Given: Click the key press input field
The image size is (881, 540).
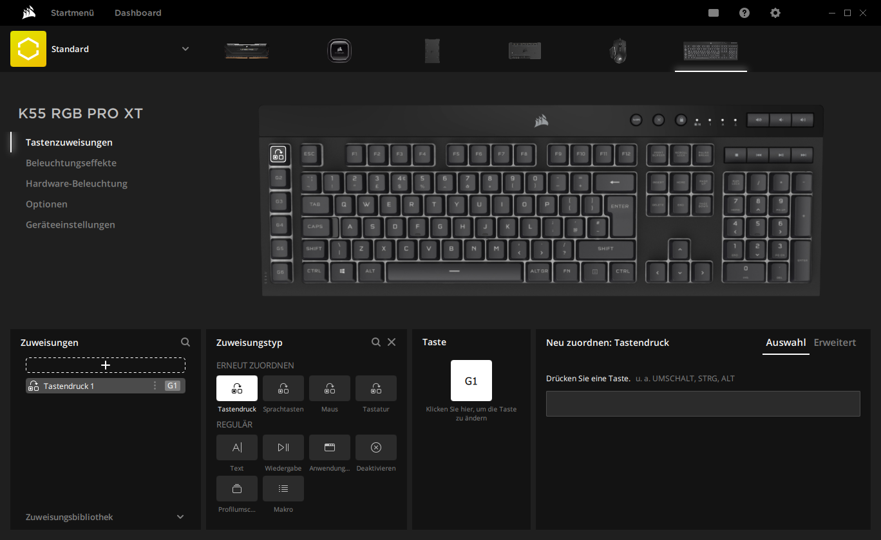Looking at the screenshot, I should point(703,404).
